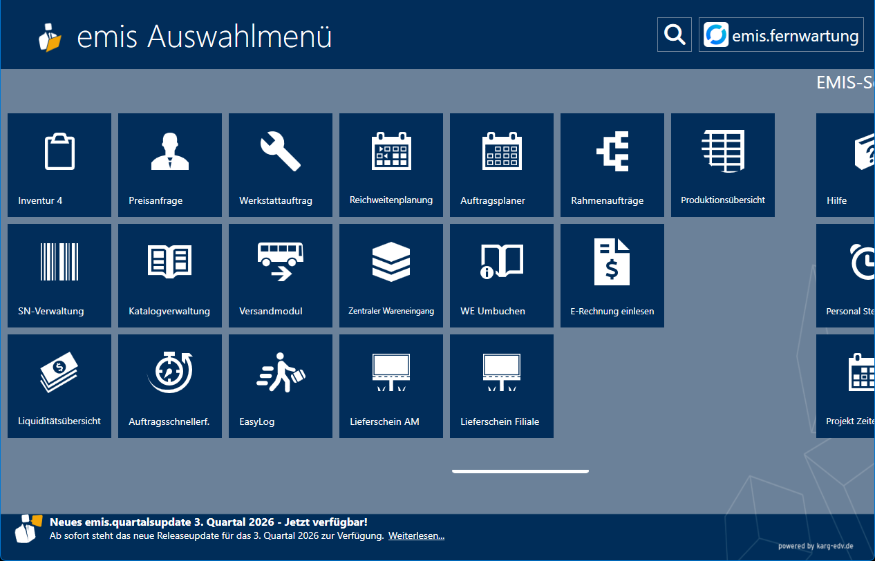Open the Versandmodul bus tile
The image size is (875, 561).
coord(281,276)
